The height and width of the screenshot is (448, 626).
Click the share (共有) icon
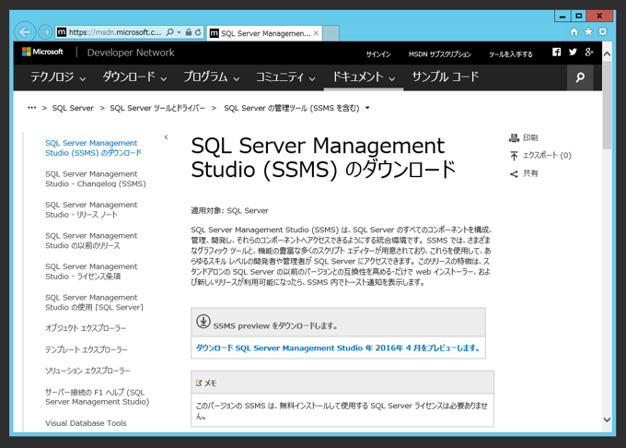[514, 174]
